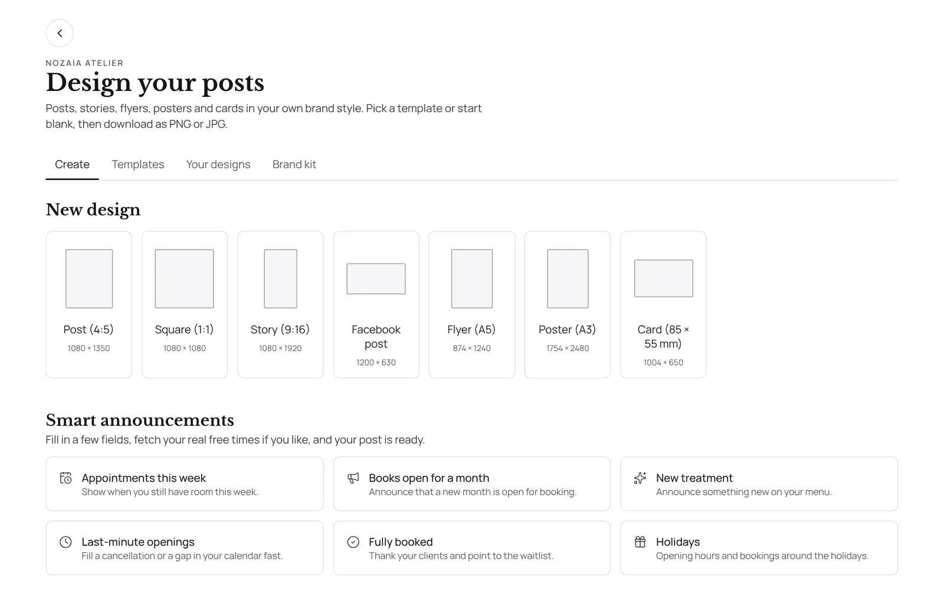
Task: Create a Poster (A3) design
Action: [568, 304]
